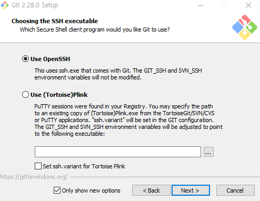Click the greyed-out maximize window button
This screenshot has width=260, height=201.
pos(224,5)
